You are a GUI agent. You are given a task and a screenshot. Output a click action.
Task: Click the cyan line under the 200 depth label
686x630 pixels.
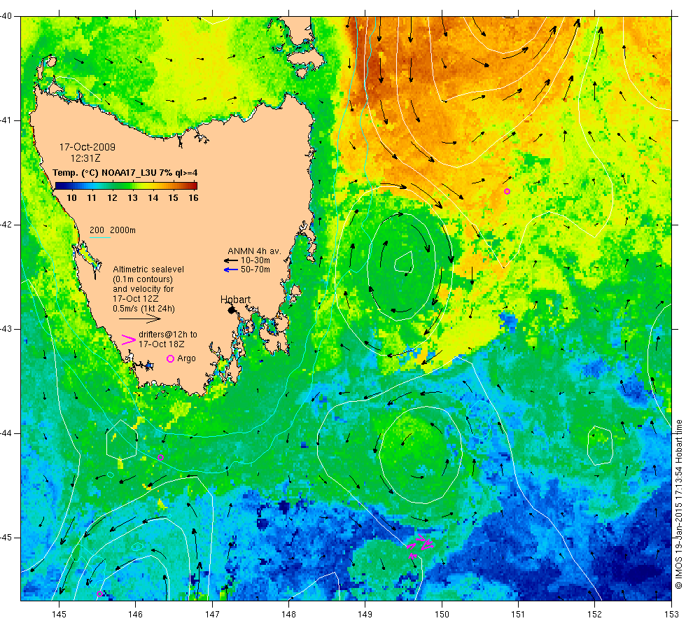tap(99, 237)
